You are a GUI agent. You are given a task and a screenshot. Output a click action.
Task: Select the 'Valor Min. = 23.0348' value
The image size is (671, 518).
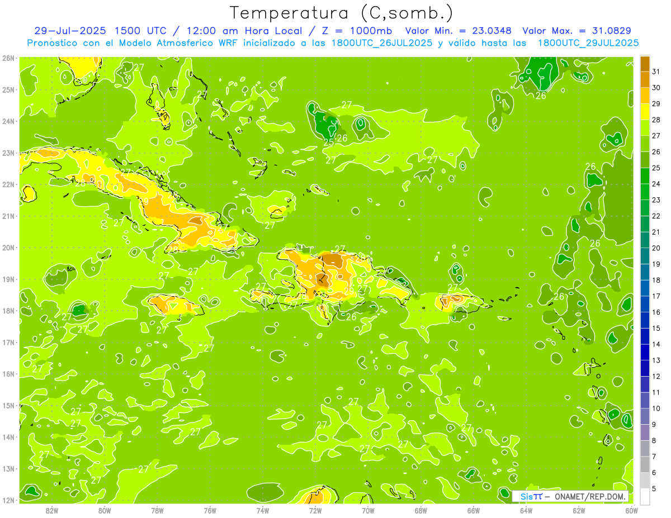[458, 30]
